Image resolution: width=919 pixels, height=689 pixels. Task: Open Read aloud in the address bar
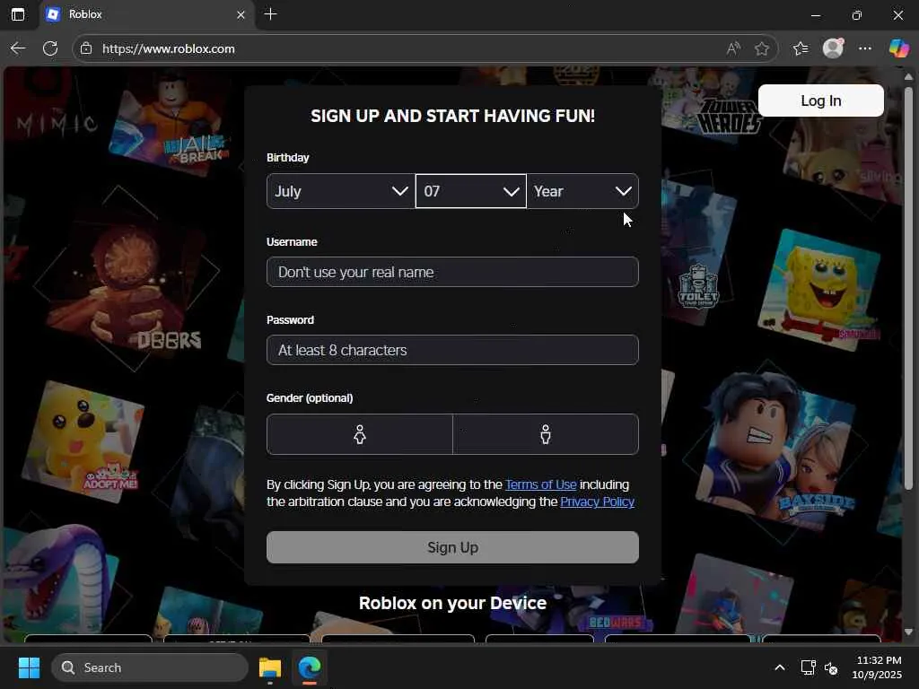(733, 48)
